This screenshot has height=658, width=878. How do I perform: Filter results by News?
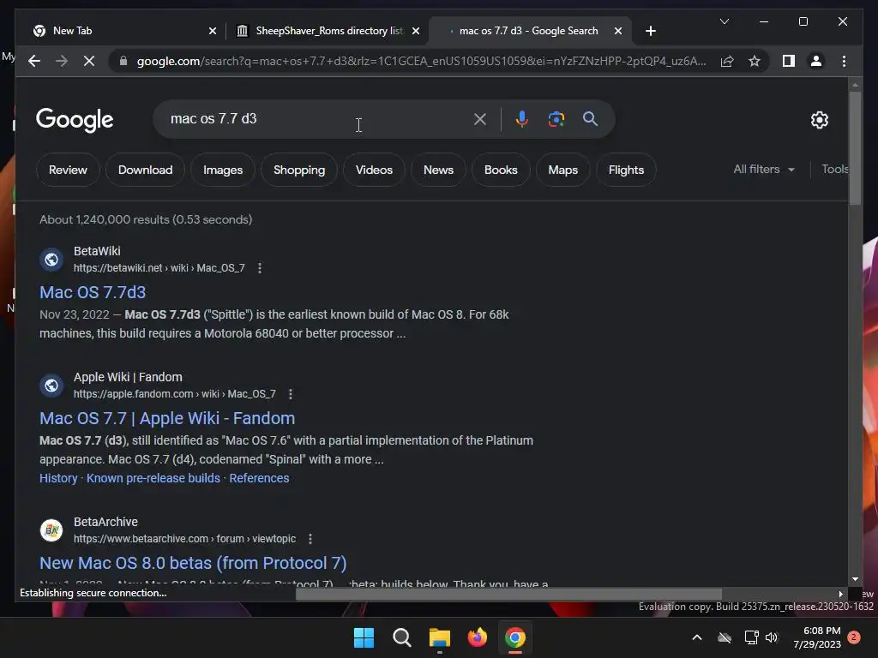coord(438,170)
